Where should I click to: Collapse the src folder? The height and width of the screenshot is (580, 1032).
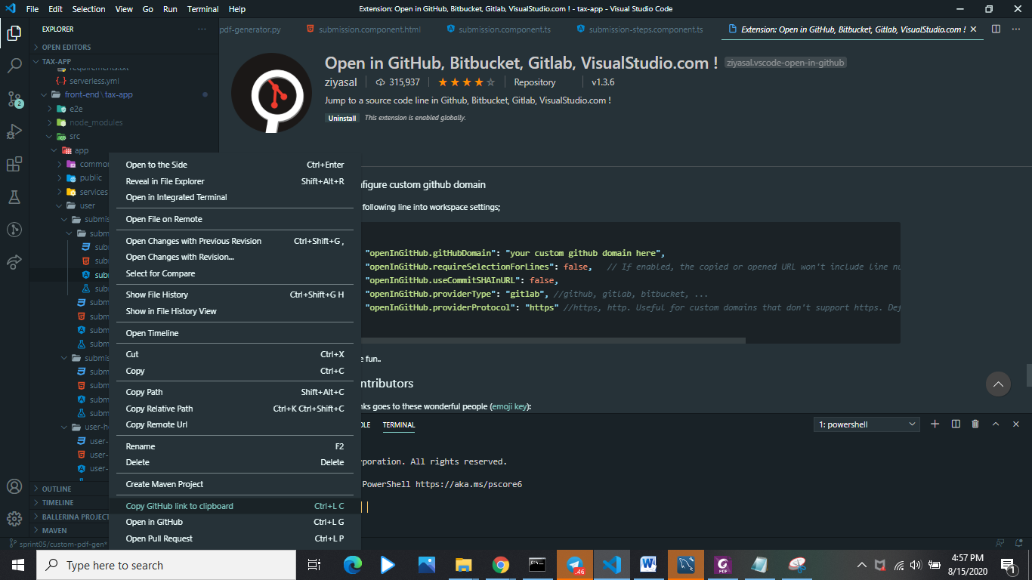[74, 137]
